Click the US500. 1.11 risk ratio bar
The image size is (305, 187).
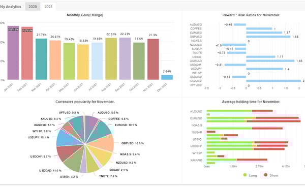pos(261,57)
